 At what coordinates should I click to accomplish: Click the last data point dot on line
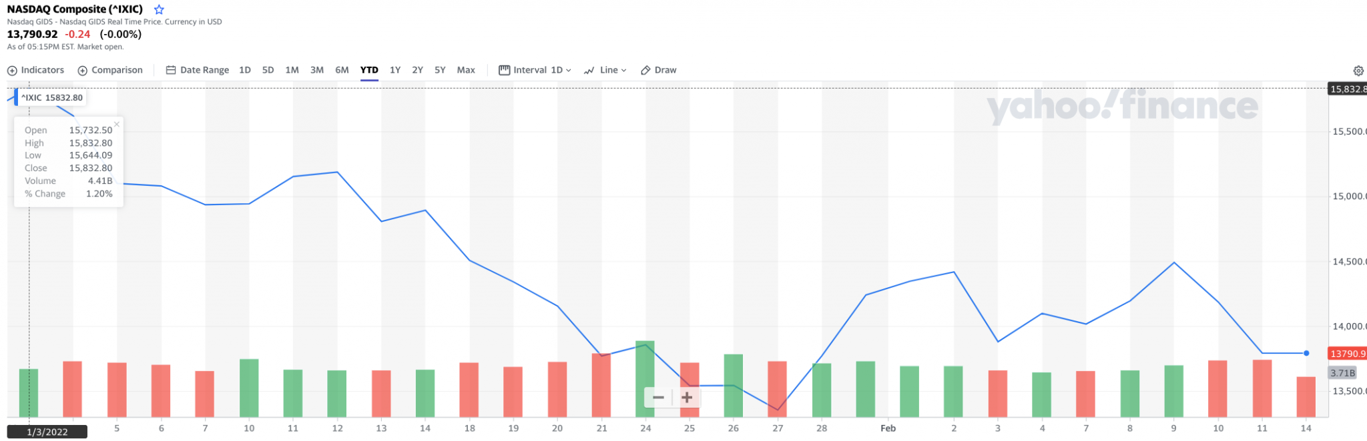1306,353
